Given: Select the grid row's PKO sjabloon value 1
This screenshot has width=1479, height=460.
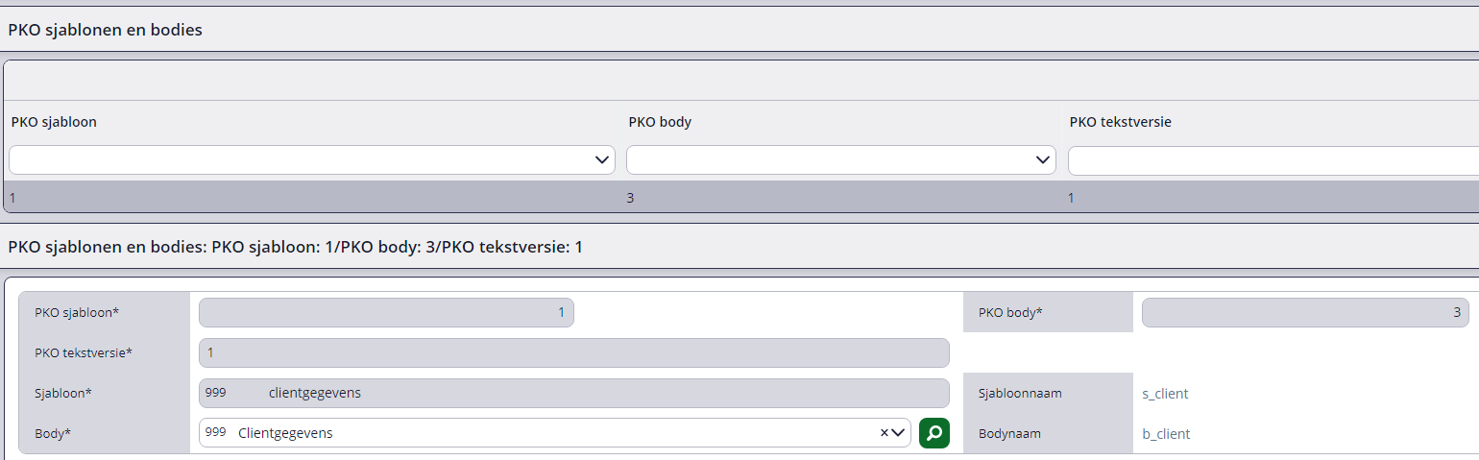Looking at the screenshot, I should tap(13, 198).
